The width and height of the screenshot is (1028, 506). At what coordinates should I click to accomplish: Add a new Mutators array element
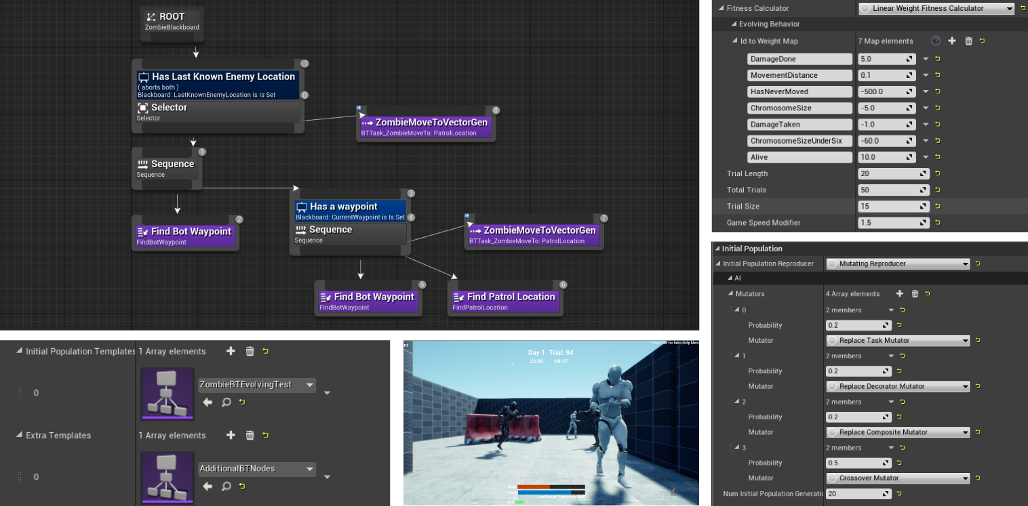[x=900, y=294]
